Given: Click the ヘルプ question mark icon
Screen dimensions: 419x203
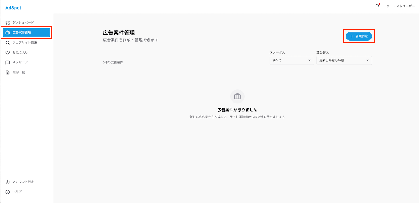Looking at the screenshot, I should (x=8, y=192).
